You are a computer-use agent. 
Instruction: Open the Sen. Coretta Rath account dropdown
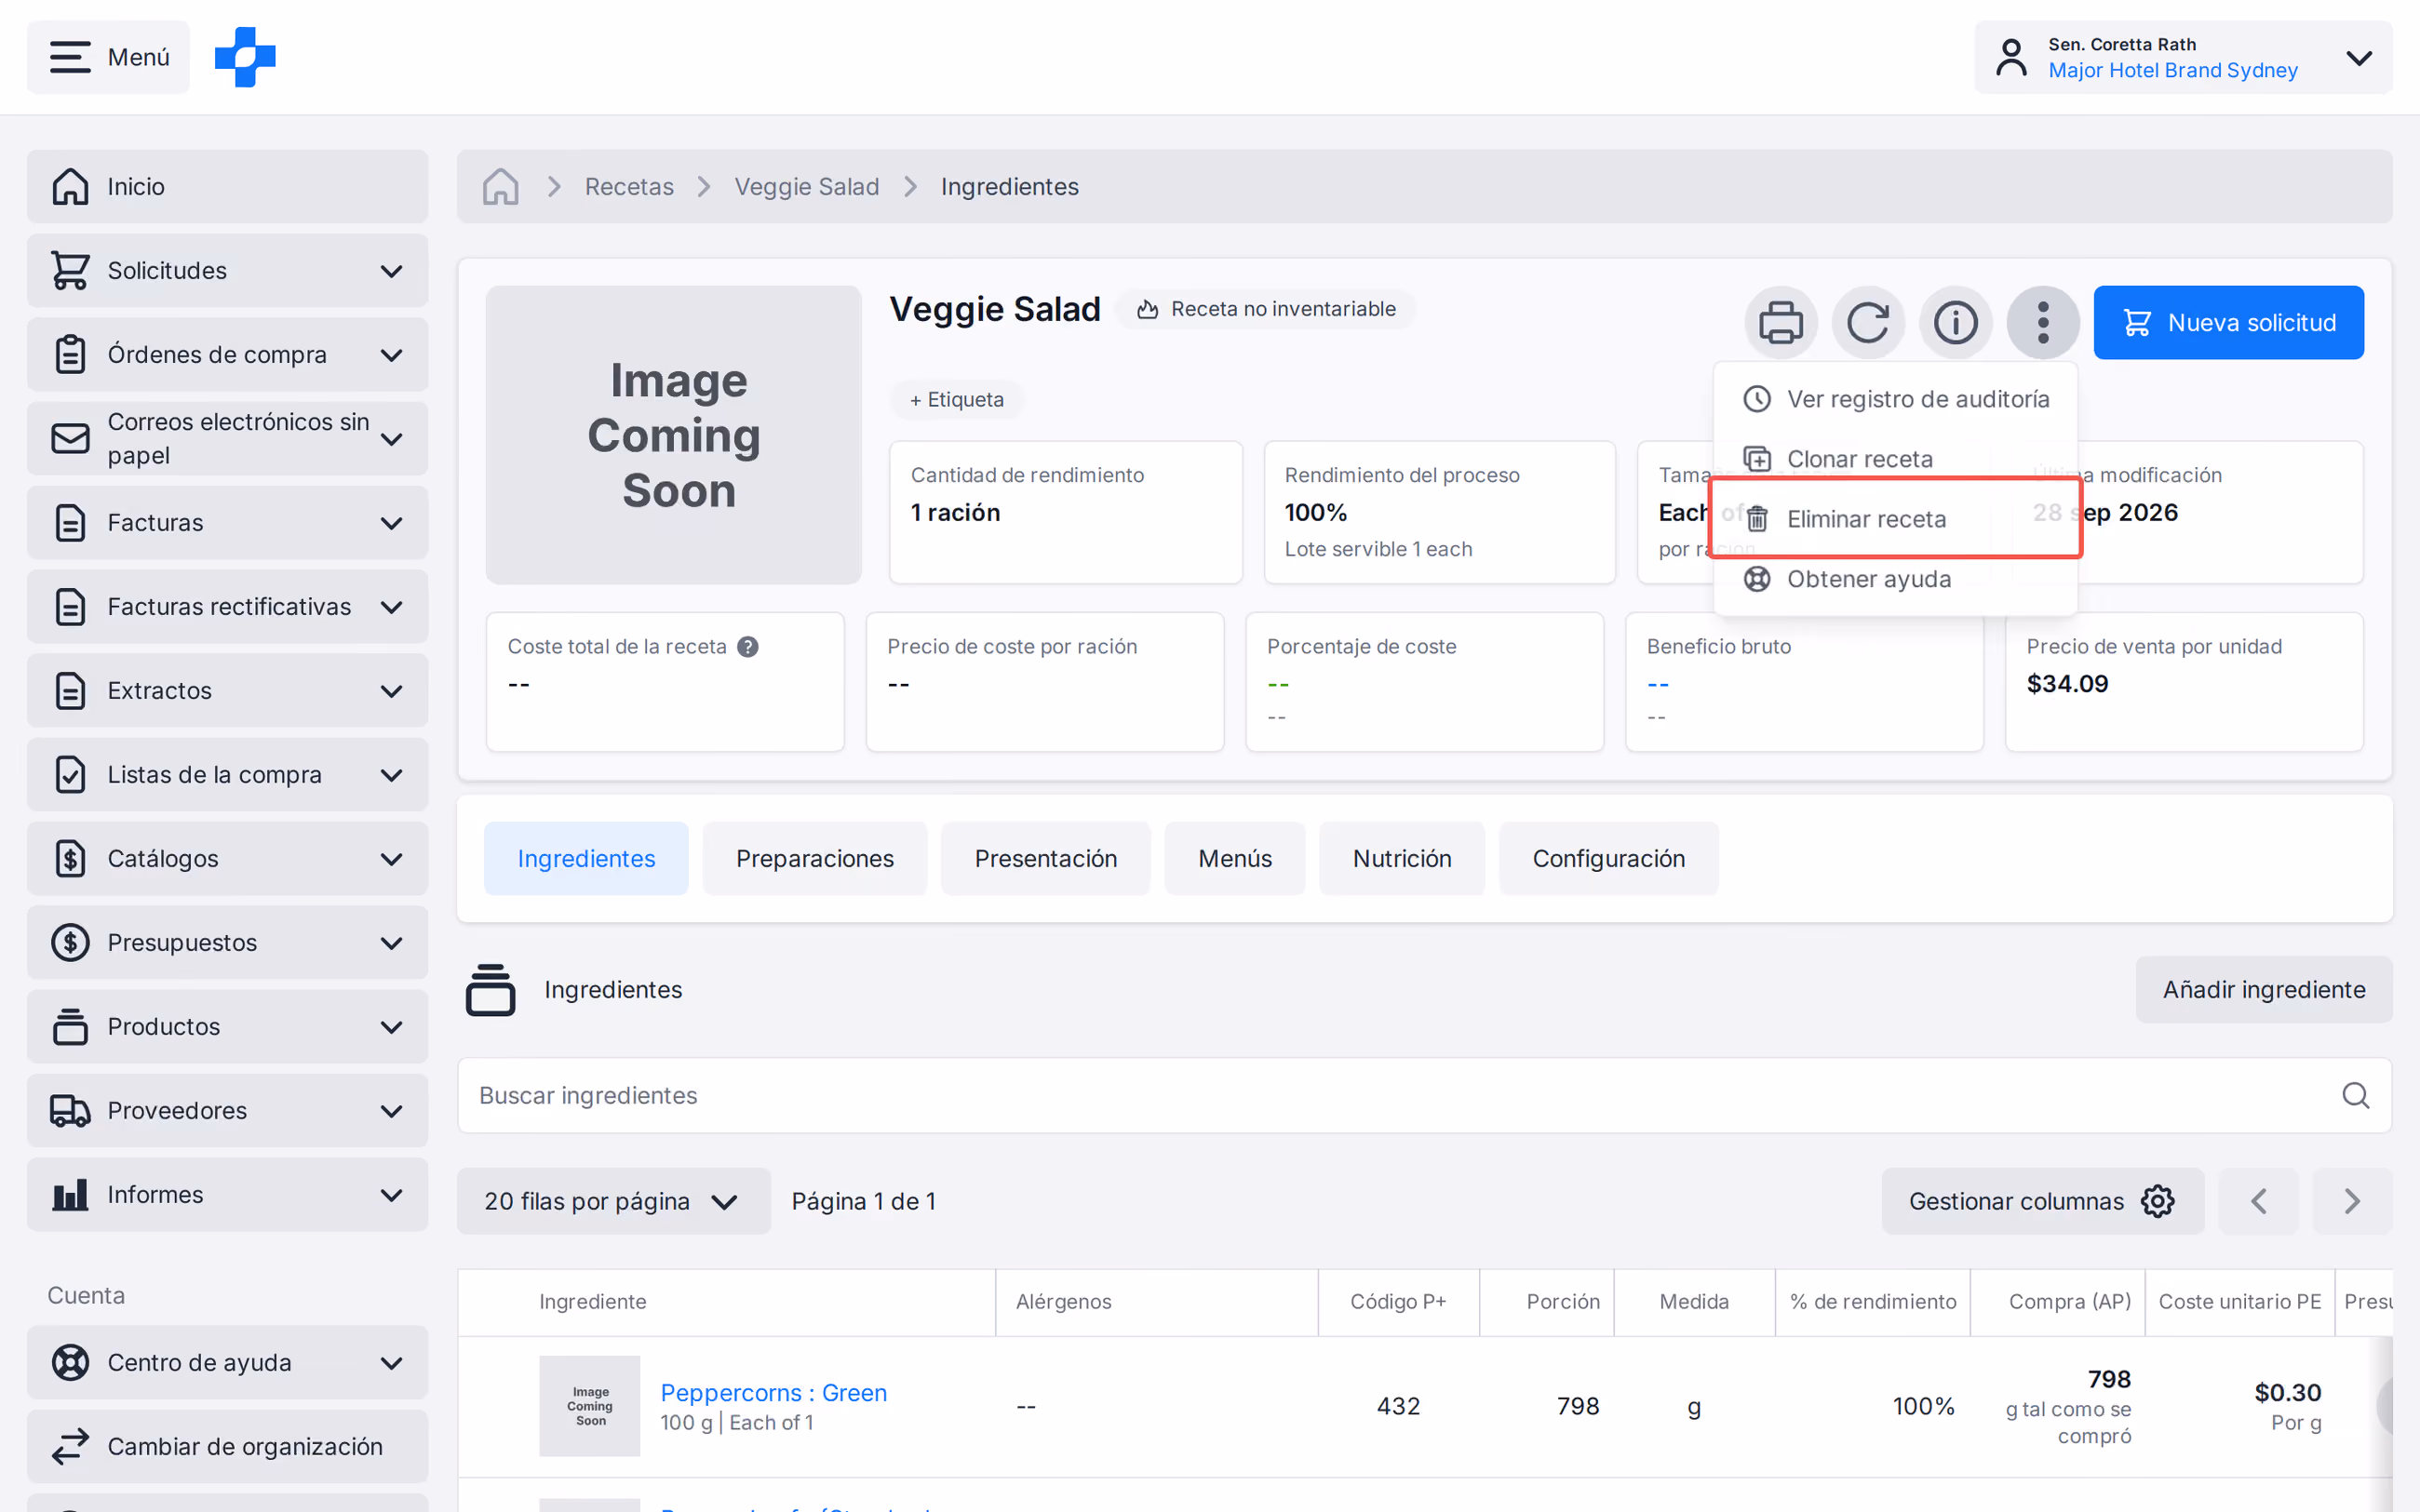tap(2183, 57)
